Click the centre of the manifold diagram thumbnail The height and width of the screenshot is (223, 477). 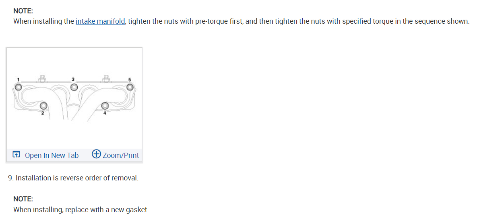pos(74,98)
